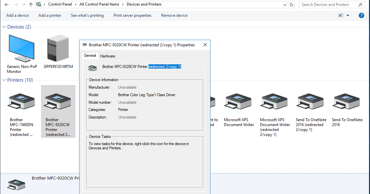
Task: Select Microsoft XPS Document Writer printer
Action: (239, 110)
